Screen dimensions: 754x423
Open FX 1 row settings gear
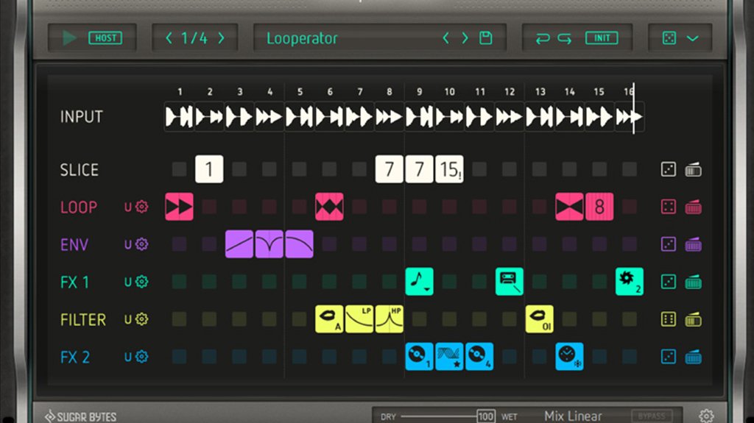[141, 282]
